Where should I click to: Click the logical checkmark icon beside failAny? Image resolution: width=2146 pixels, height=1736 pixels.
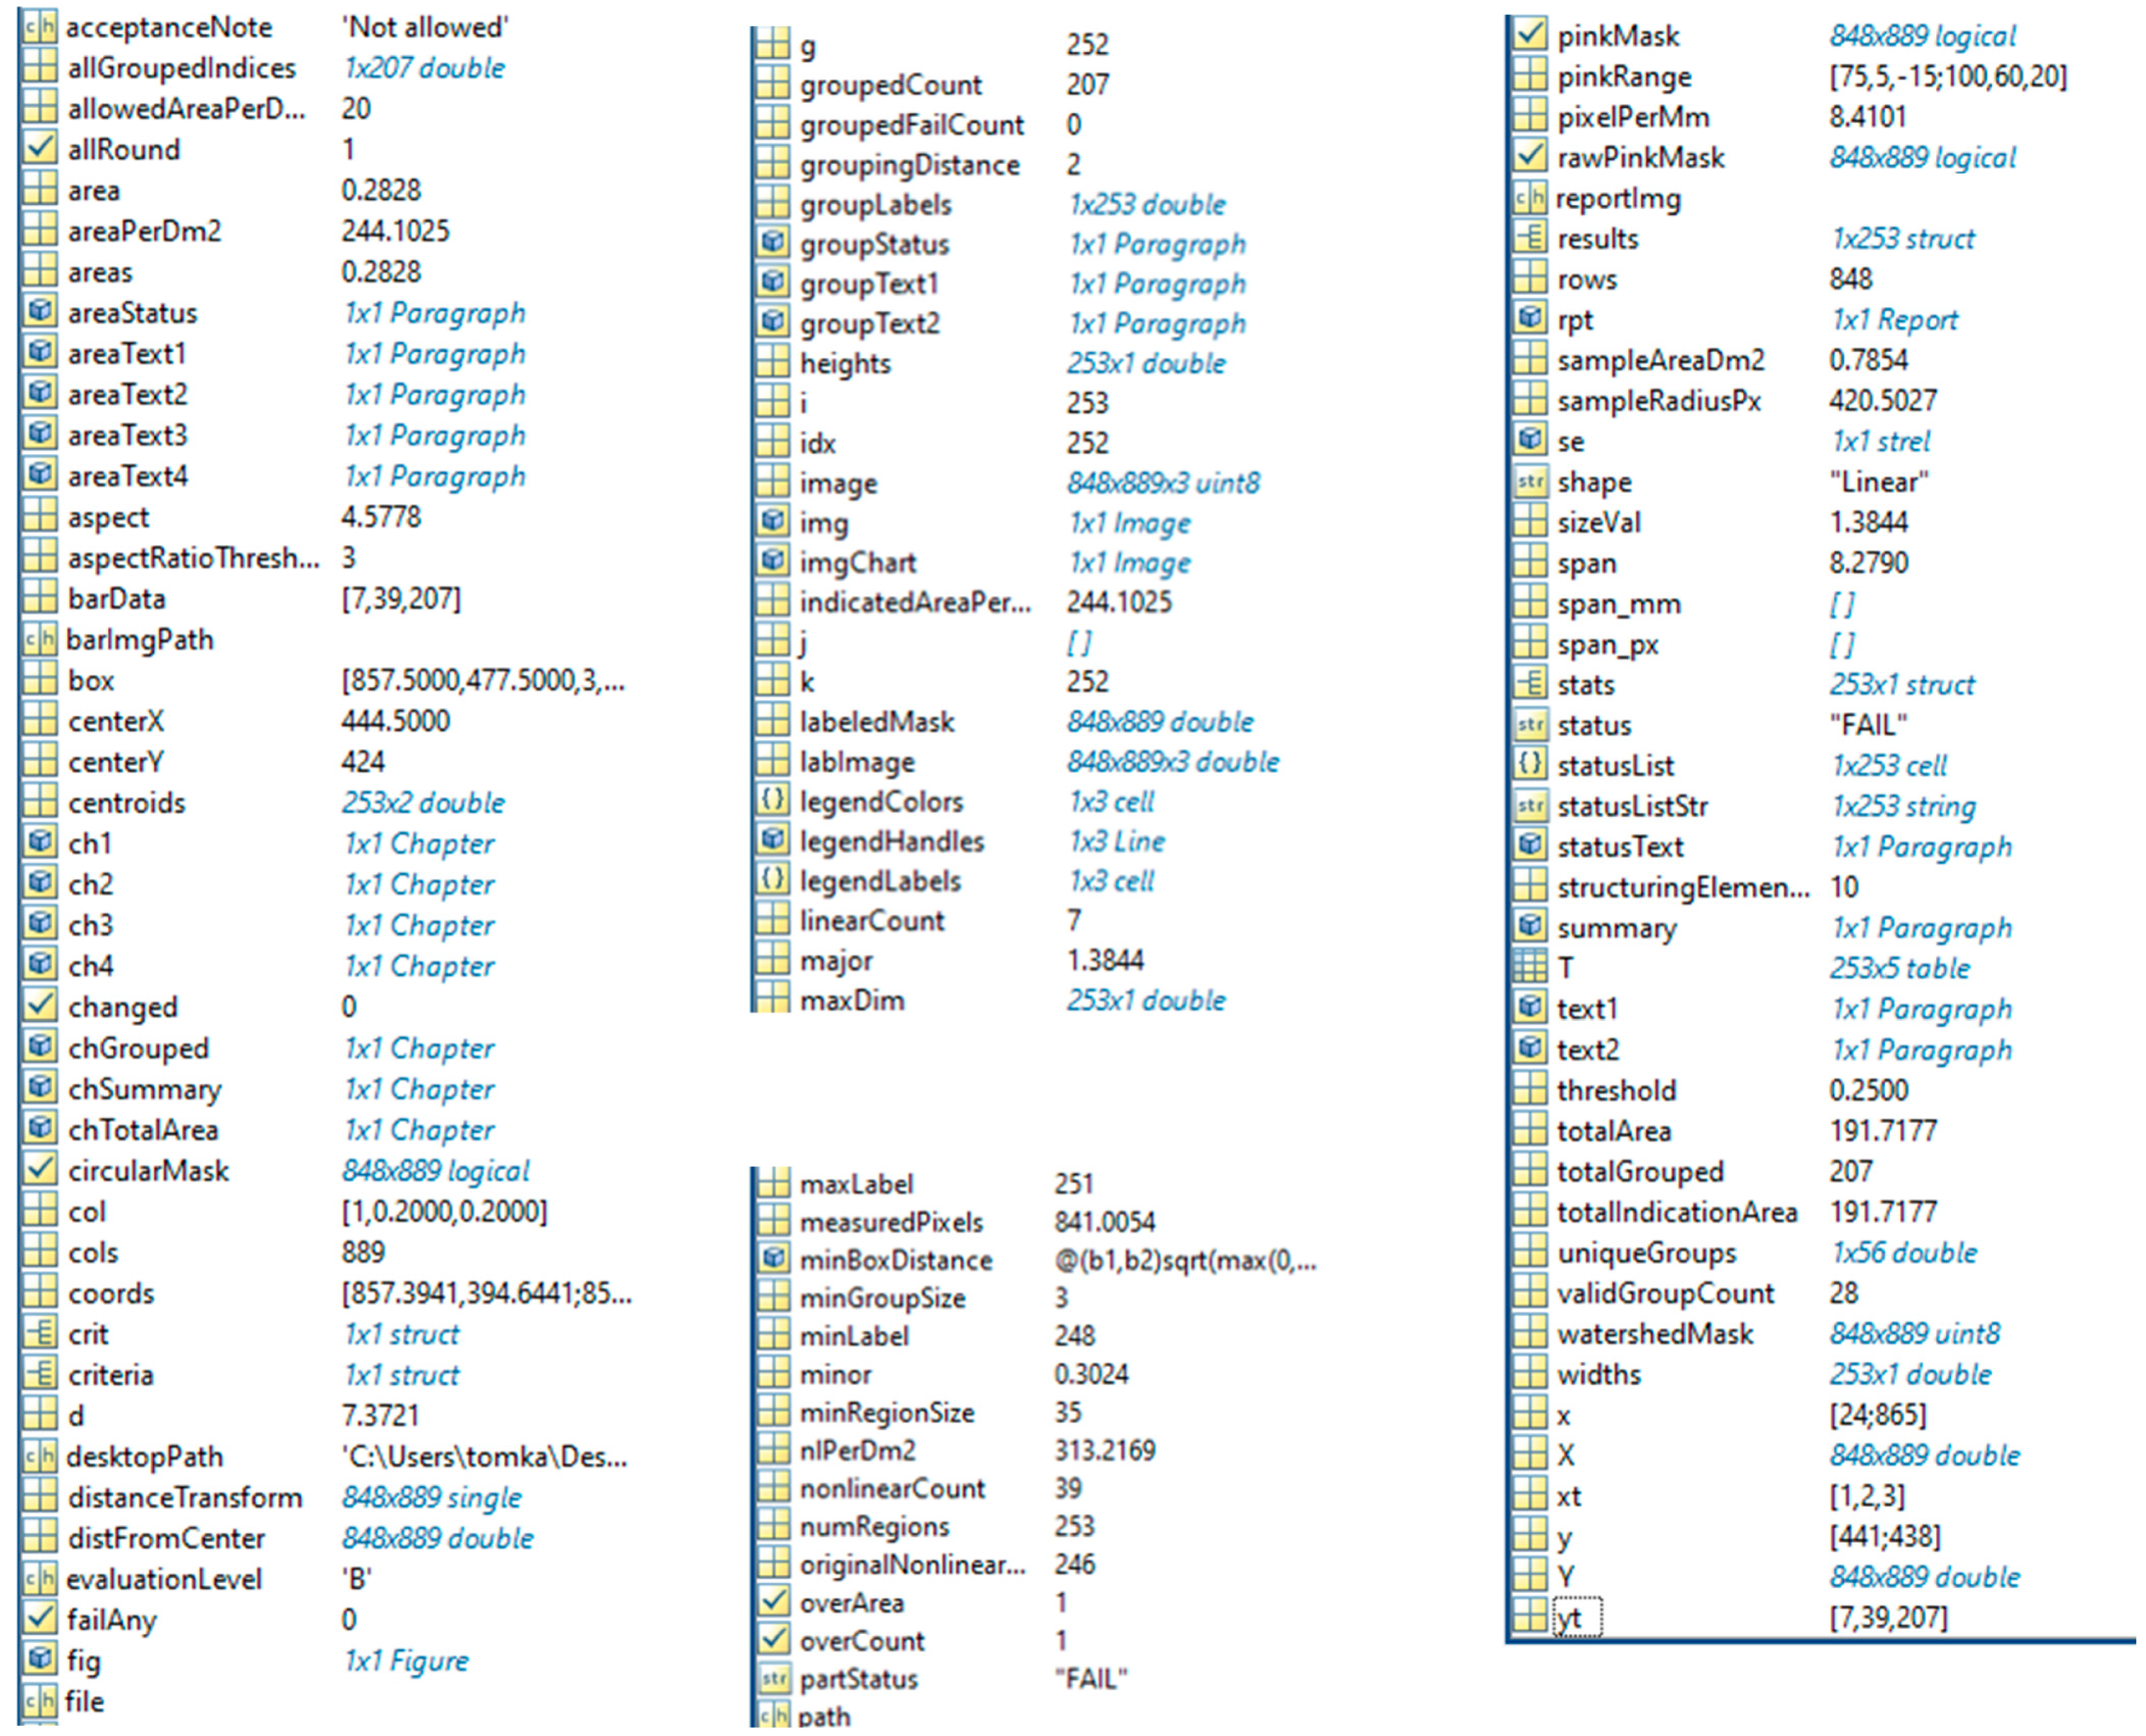40,1618
